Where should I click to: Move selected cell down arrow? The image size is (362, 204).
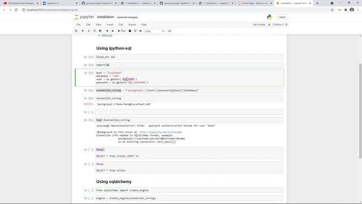pos(113,31)
